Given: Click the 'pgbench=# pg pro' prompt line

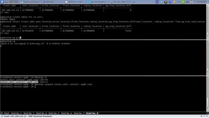Looking at the screenshot, I should [11, 38].
